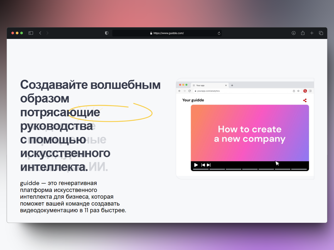Click the first segment of the video progress bar
This screenshot has height=250, width=334.
click(201, 169)
